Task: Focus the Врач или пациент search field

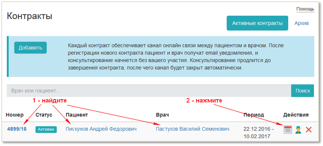Action: pyautogui.click(x=149, y=91)
